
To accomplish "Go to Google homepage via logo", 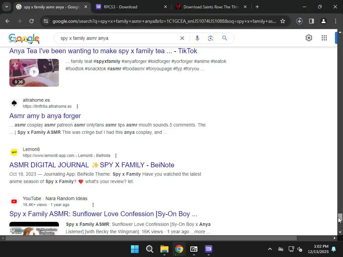I will (24, 38).
